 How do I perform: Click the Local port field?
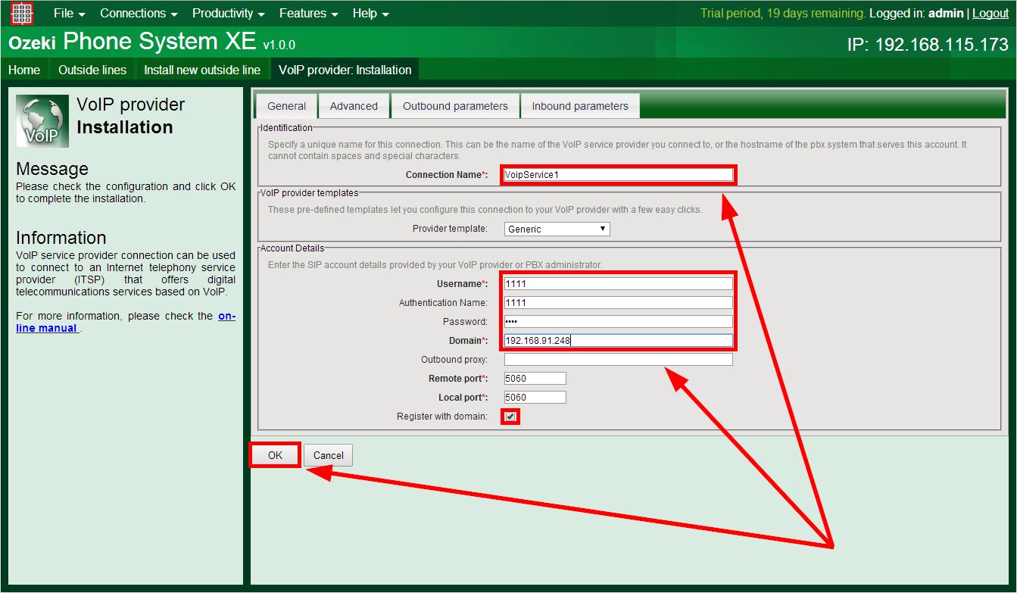[x=535, y=398]
